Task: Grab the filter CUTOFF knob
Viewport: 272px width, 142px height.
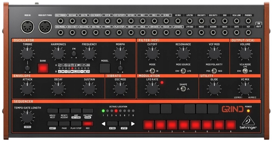Action: (x=152, y=53)
